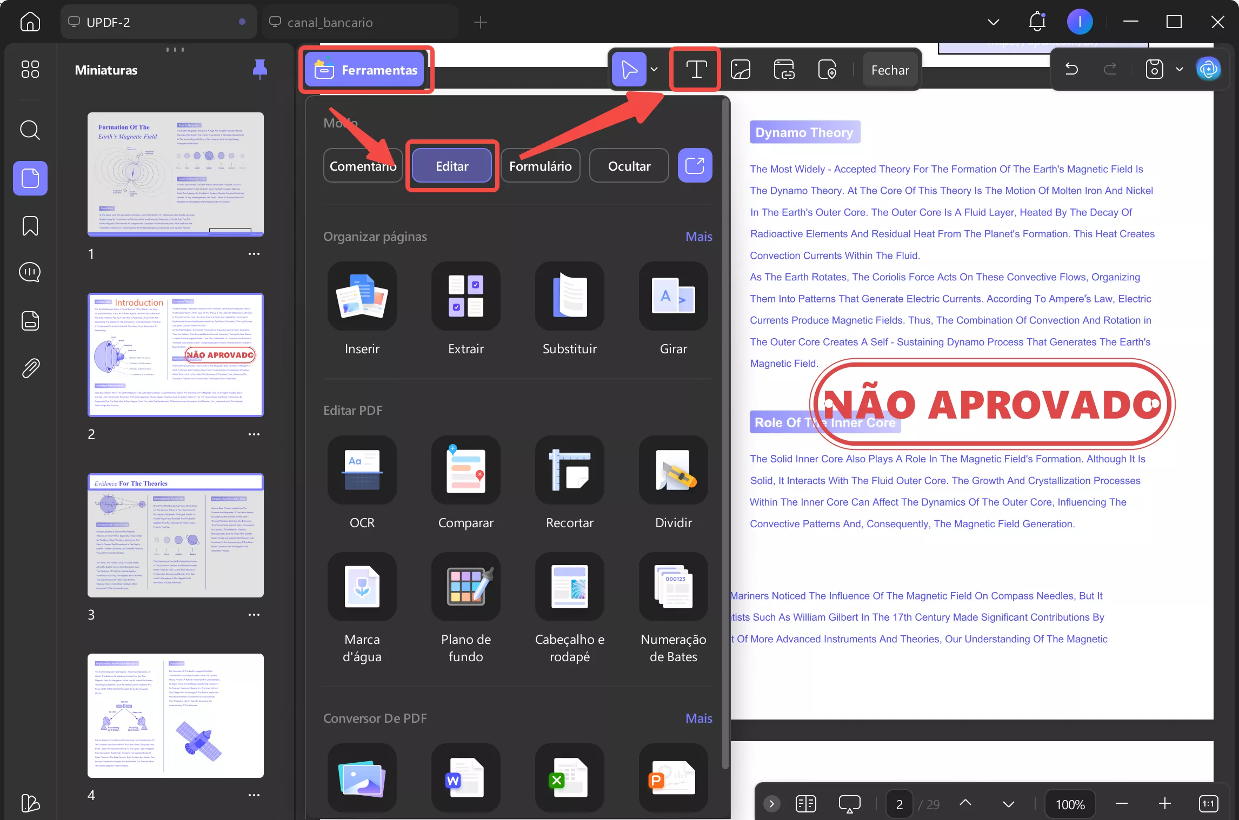Select the text editing tool
Screen dimensions: 1239x820
695,69
